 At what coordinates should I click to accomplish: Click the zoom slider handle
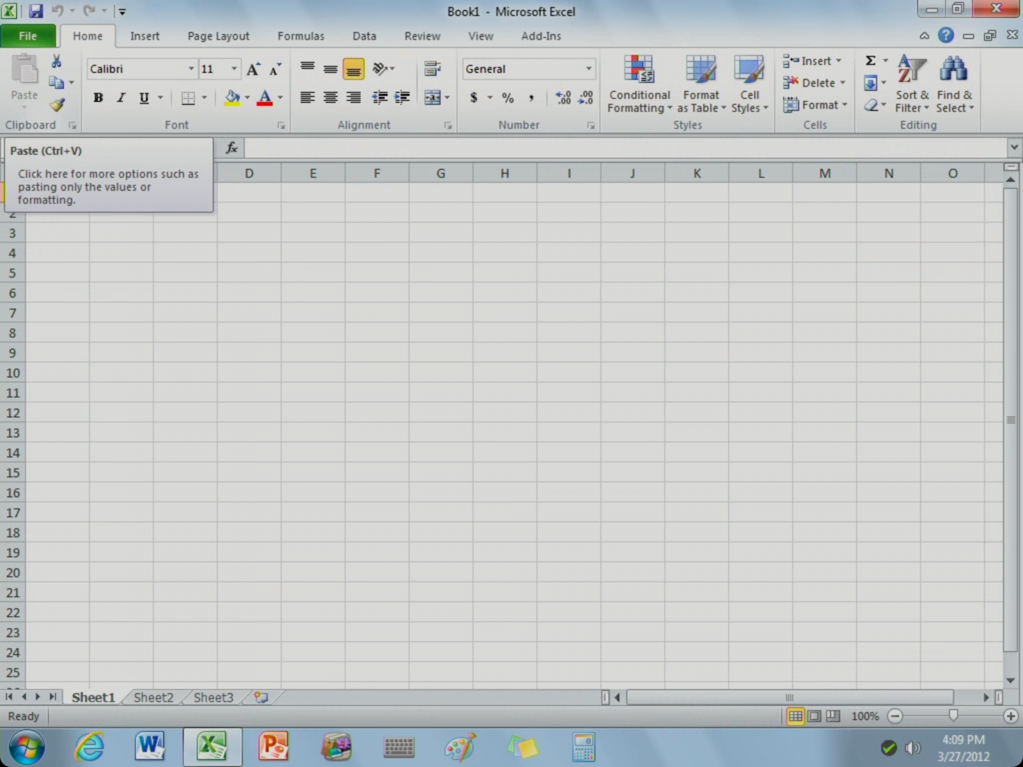tap(953, 716)
